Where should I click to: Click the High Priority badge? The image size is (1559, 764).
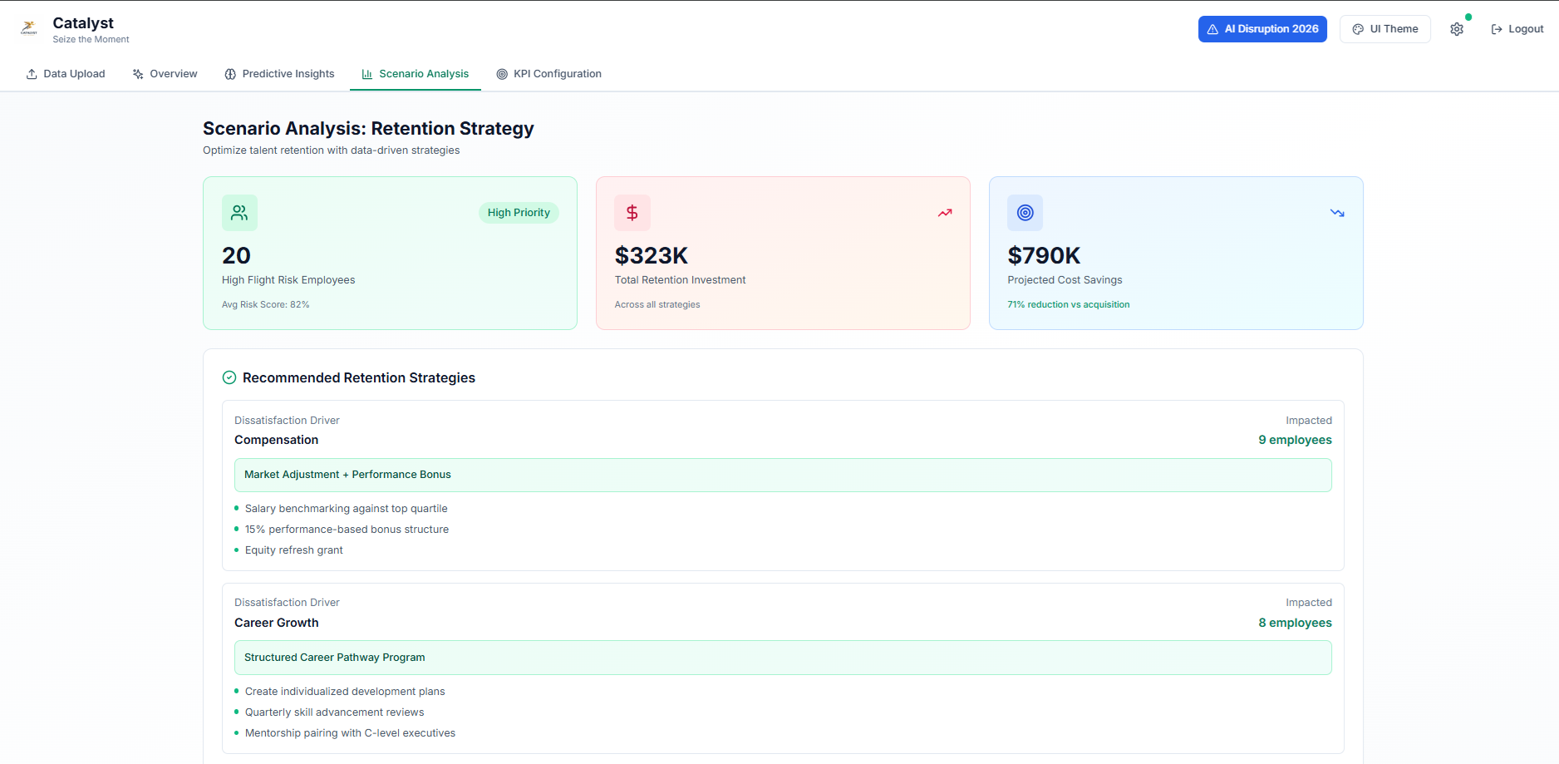coord(519,213)
